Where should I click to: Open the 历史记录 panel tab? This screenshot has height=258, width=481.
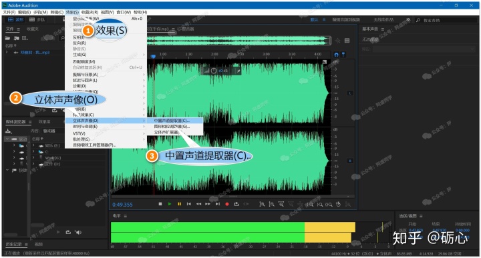[13, 244]
